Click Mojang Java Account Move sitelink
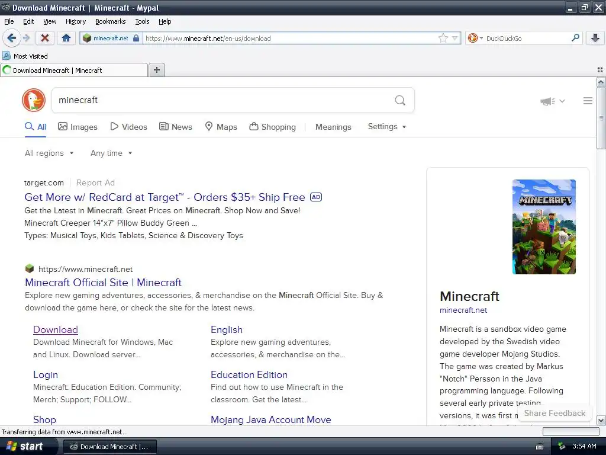606x455 pixels. tap(270, 419)
